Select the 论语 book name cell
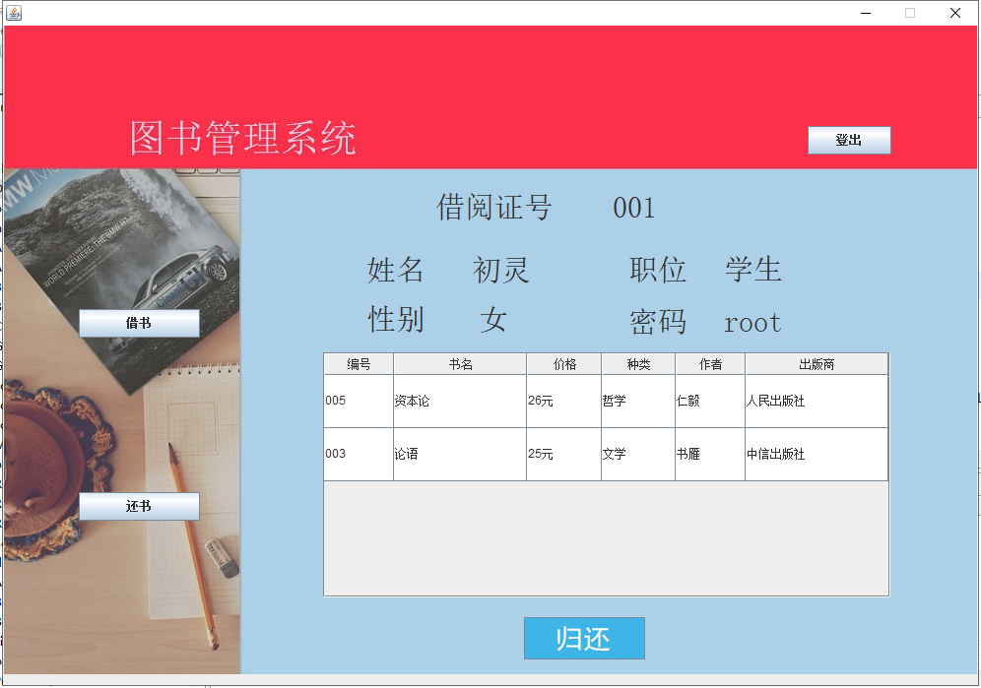Image resolution: width=981 pixels, height=688 pixels. [x=460, y=454]
